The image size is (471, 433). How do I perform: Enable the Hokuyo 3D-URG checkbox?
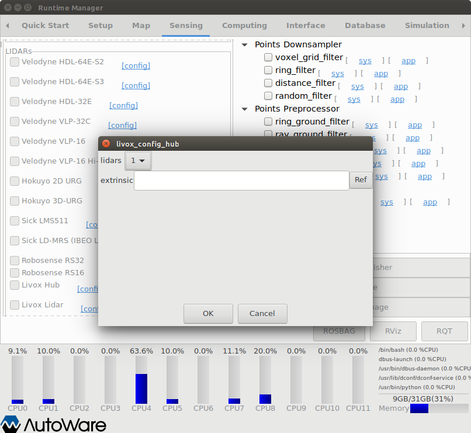tap(15, 201)
